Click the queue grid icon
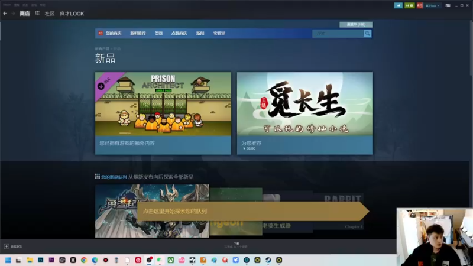 (x=97, y=176)
